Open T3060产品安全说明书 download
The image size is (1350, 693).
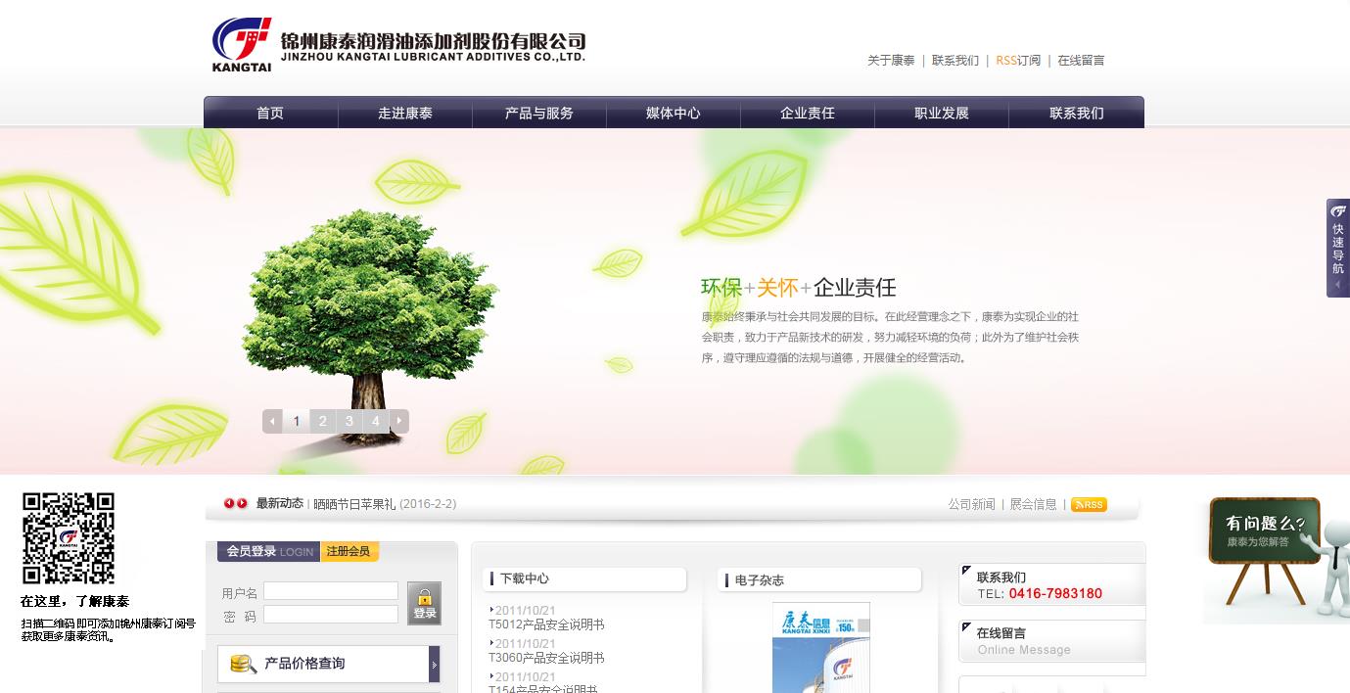tap(546, 658)
